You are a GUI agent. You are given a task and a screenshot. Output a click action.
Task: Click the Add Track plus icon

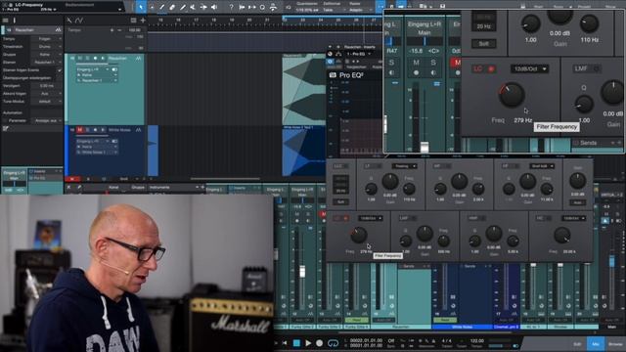(x=143, y=20)
